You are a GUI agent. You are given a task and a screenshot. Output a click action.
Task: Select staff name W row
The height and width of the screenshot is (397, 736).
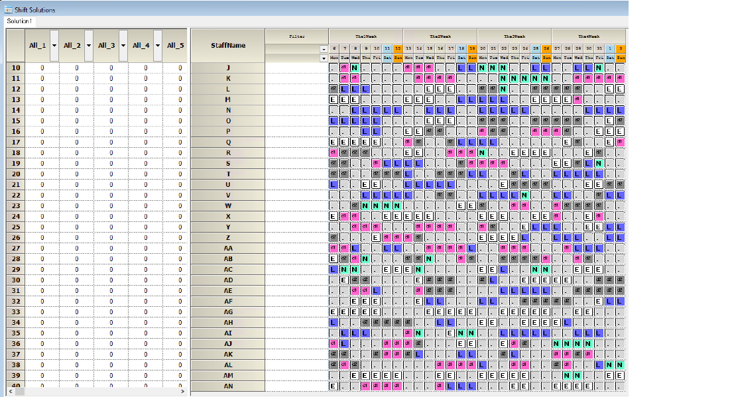[x=227, y=205]
